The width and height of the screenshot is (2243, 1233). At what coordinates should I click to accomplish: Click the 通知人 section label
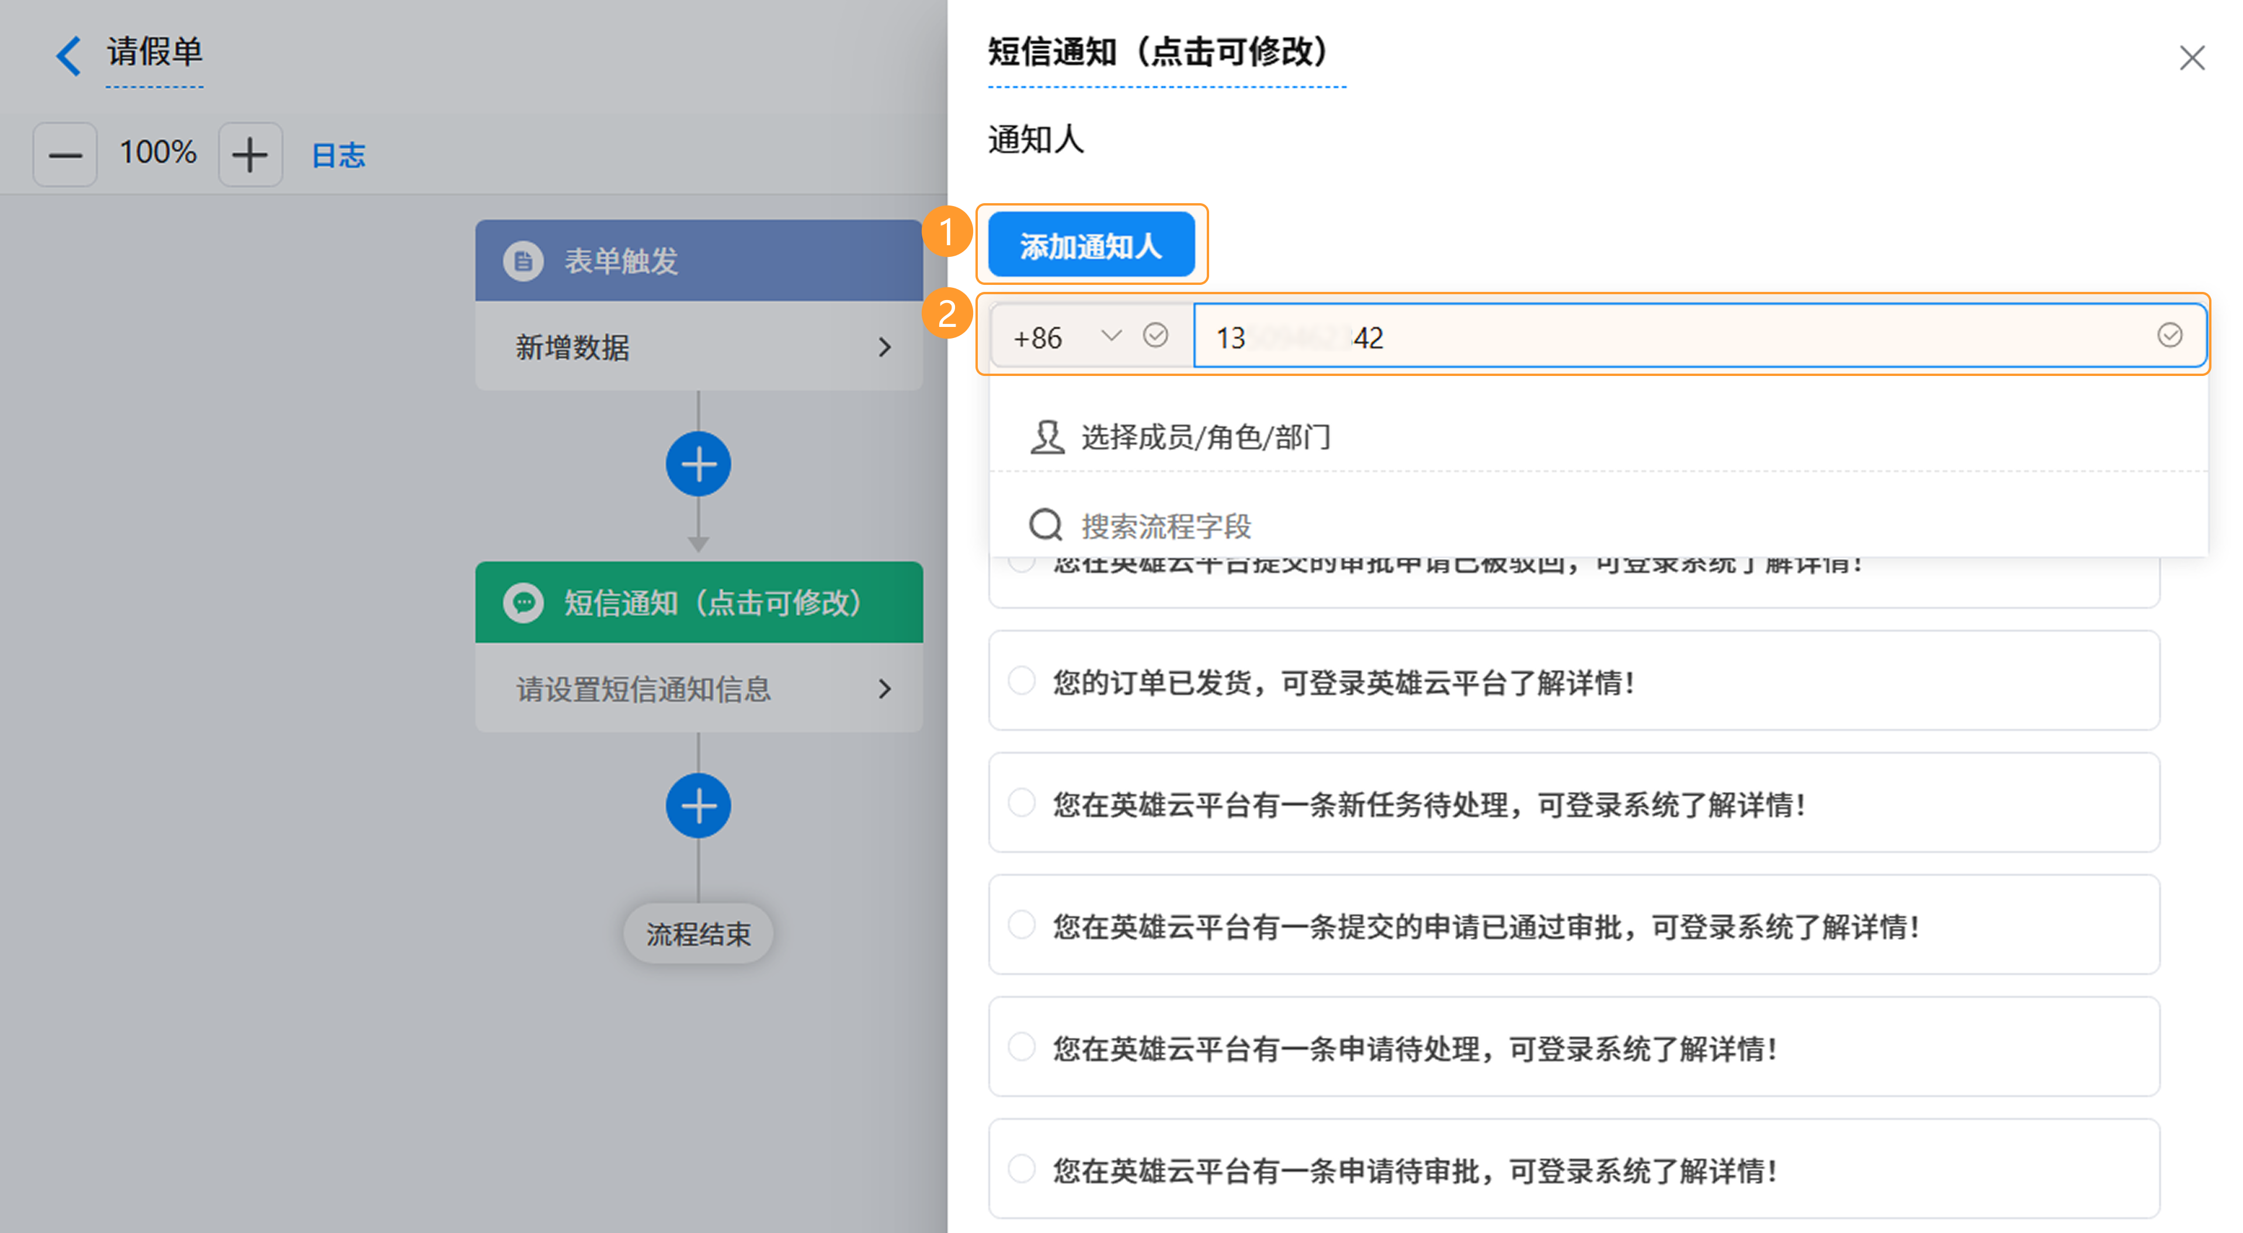(1036, 139)
